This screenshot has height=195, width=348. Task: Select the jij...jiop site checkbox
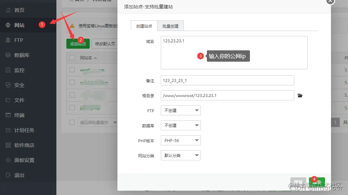pos(72,107)
